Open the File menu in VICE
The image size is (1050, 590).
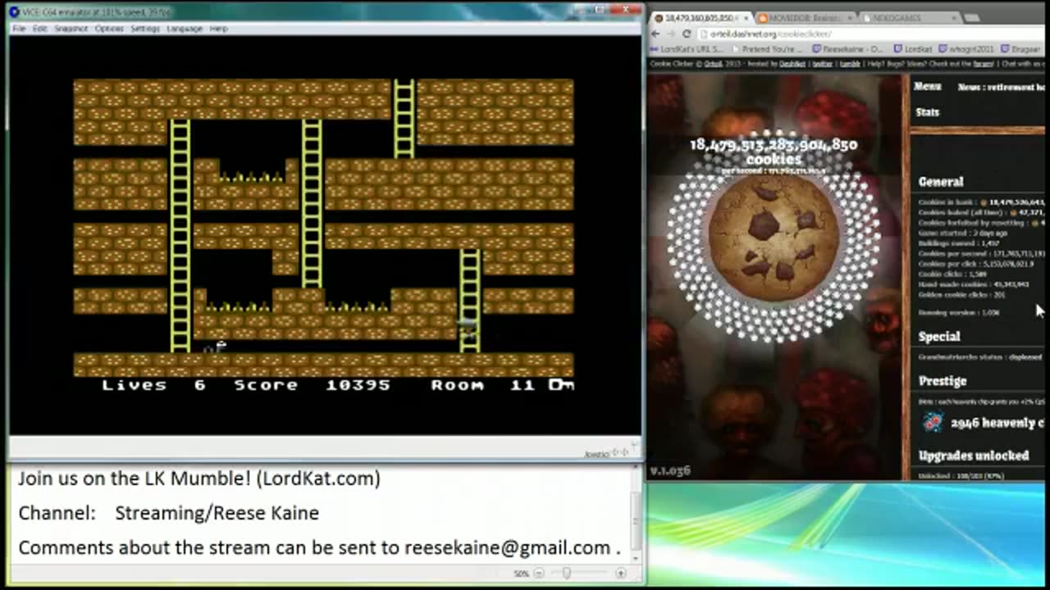(19, 28)
